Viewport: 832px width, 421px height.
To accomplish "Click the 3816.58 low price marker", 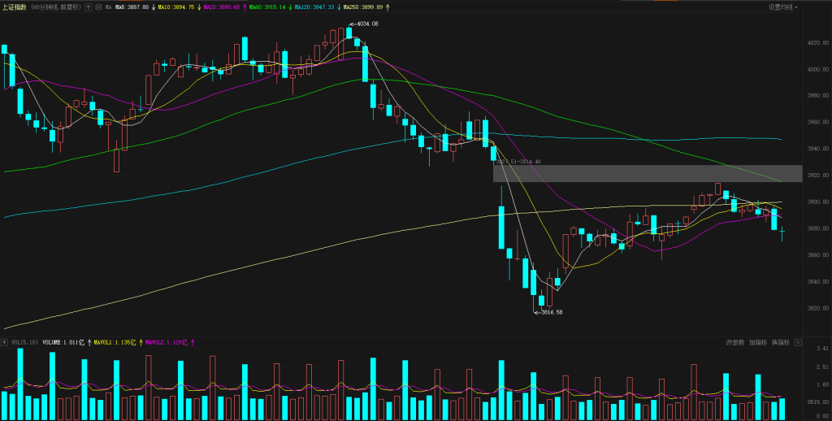I will [x=549, y=312].
